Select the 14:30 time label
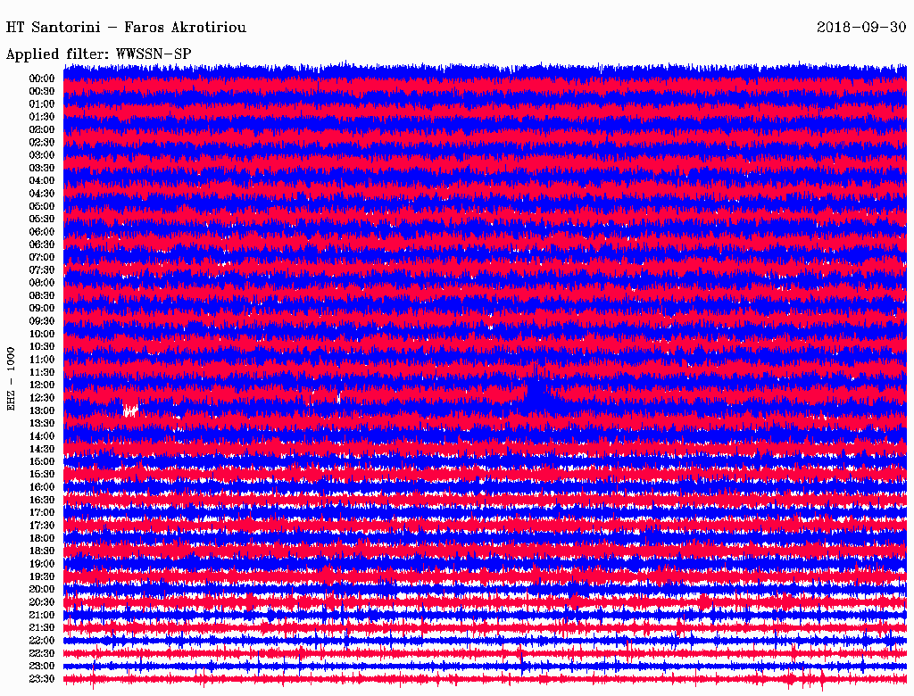The height and width of the screenshot is (696, 914). (x=42, y=449)
